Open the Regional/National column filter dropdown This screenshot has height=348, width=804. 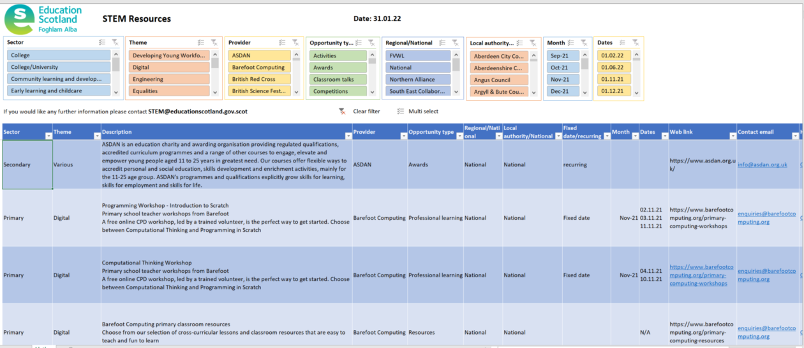(x=498, y=136)
